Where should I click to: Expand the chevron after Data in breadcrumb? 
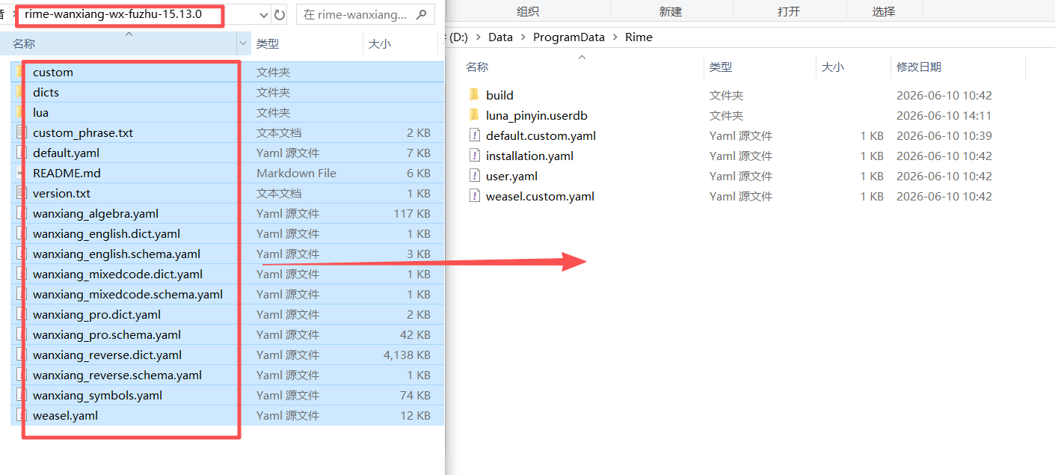point(523,37)
